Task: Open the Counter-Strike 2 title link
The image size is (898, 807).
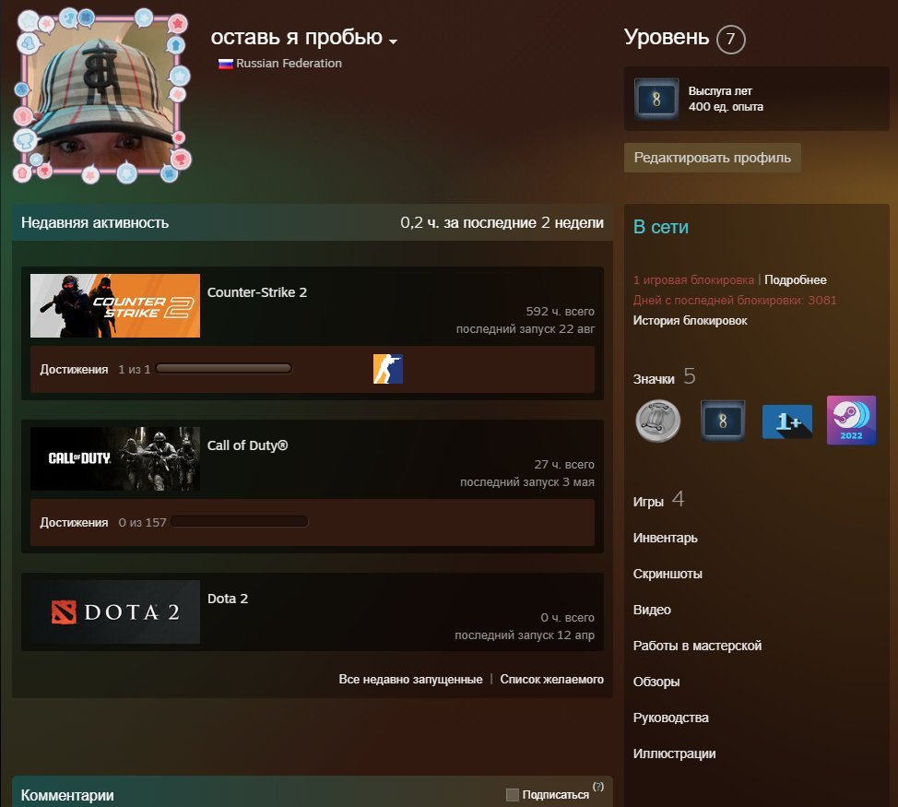Action: 256,292
